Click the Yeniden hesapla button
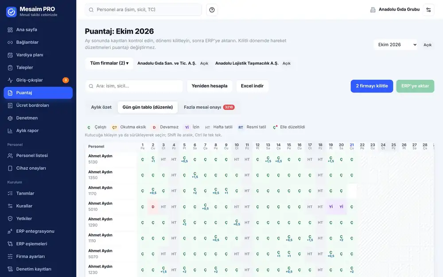Viewport: 443px width, 277px height. pyautogui.click(x=210, y=86)
